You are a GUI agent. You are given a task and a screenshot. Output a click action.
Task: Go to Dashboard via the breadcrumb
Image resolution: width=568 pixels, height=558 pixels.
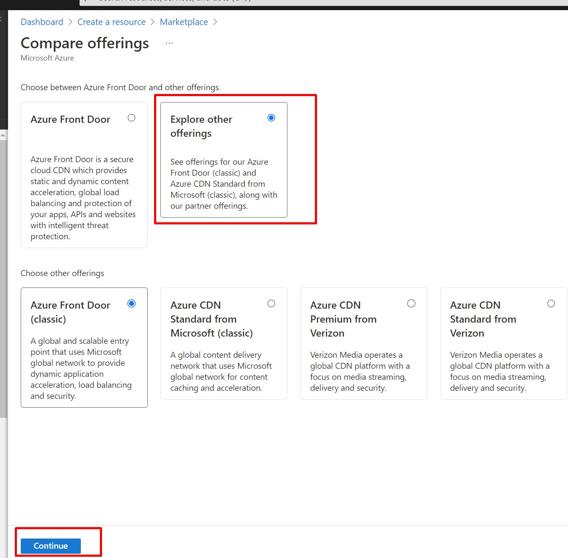pos(42,22)
